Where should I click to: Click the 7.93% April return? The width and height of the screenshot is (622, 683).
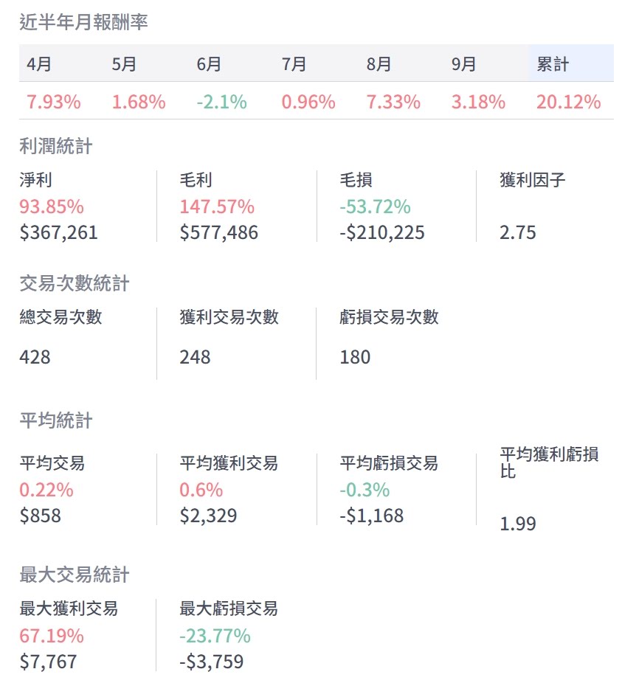click(53, 102)
